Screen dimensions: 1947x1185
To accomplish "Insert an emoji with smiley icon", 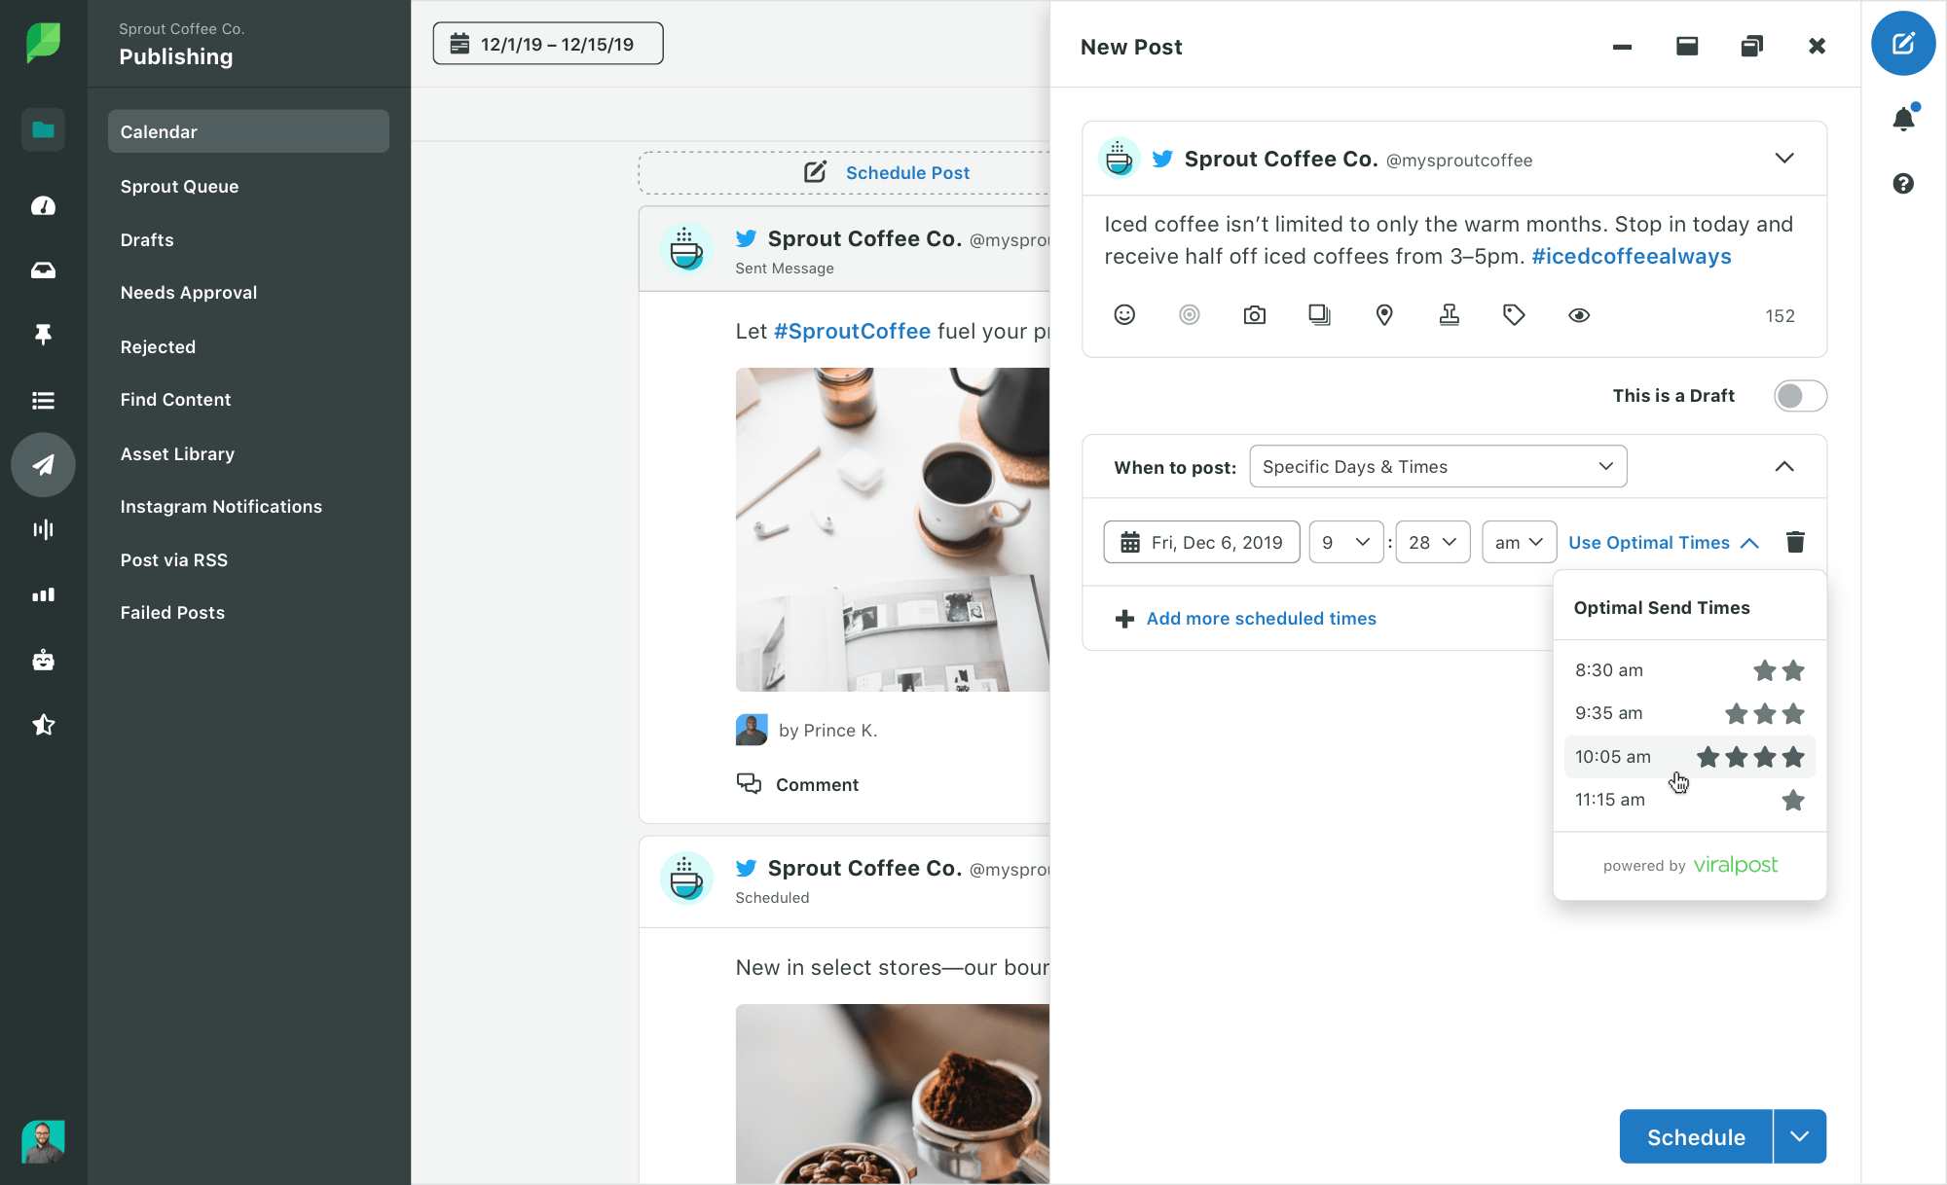I will [x=1124, y=314].
